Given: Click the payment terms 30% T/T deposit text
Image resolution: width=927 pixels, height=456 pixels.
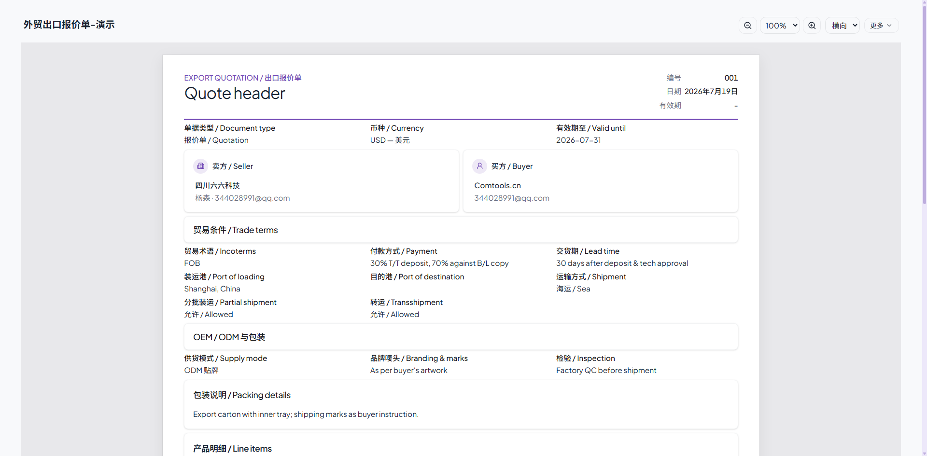Looking at the screenshot, I should [439, 263].
